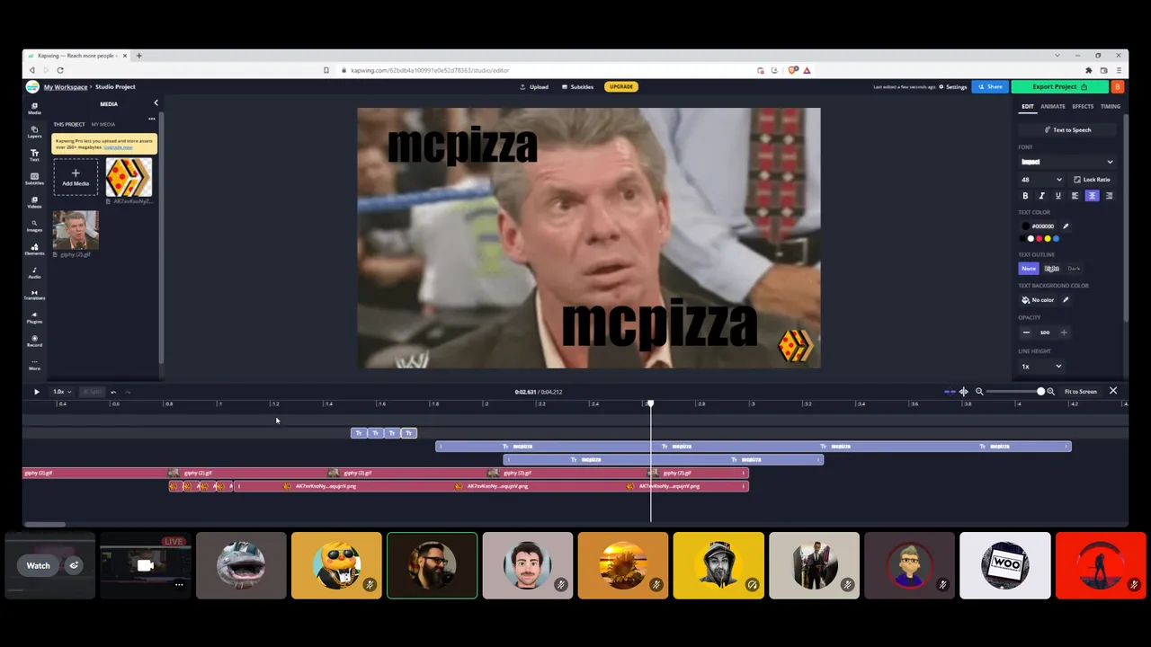Viewport: 1151px width, 647px height.
Task: Pick the yellow text color swatch
Action: pyautogui.click(x=1048, y=239)
